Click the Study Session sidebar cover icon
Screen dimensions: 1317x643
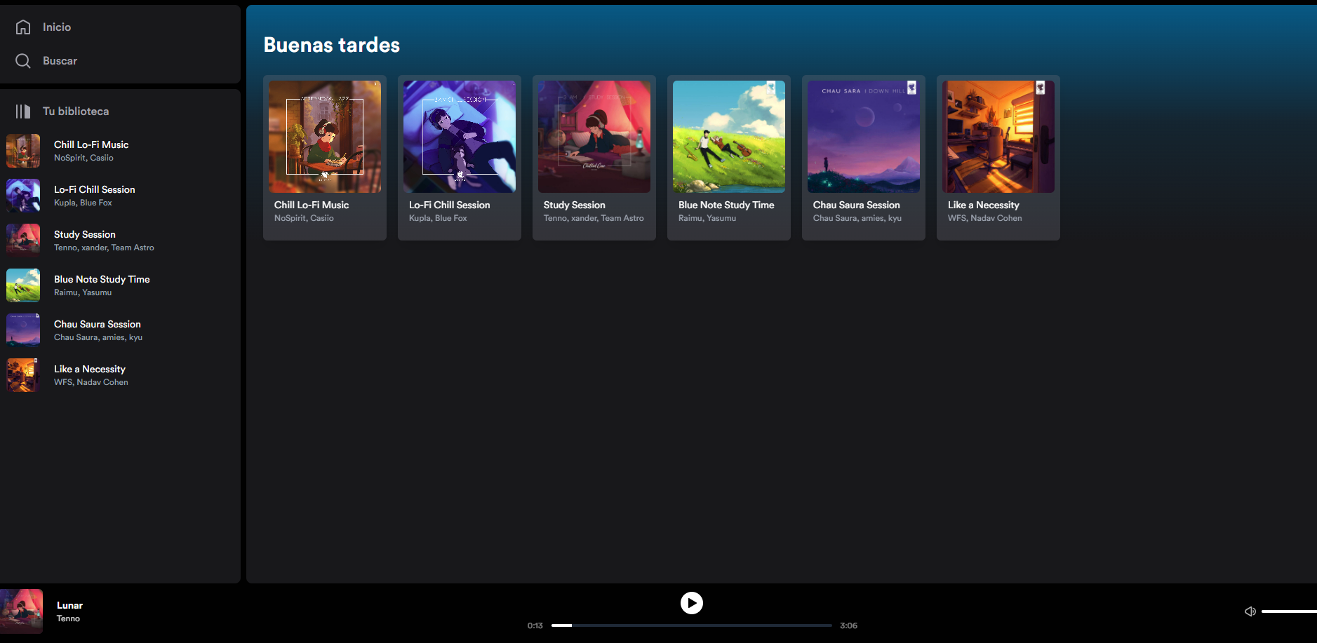tap(23, 241)
